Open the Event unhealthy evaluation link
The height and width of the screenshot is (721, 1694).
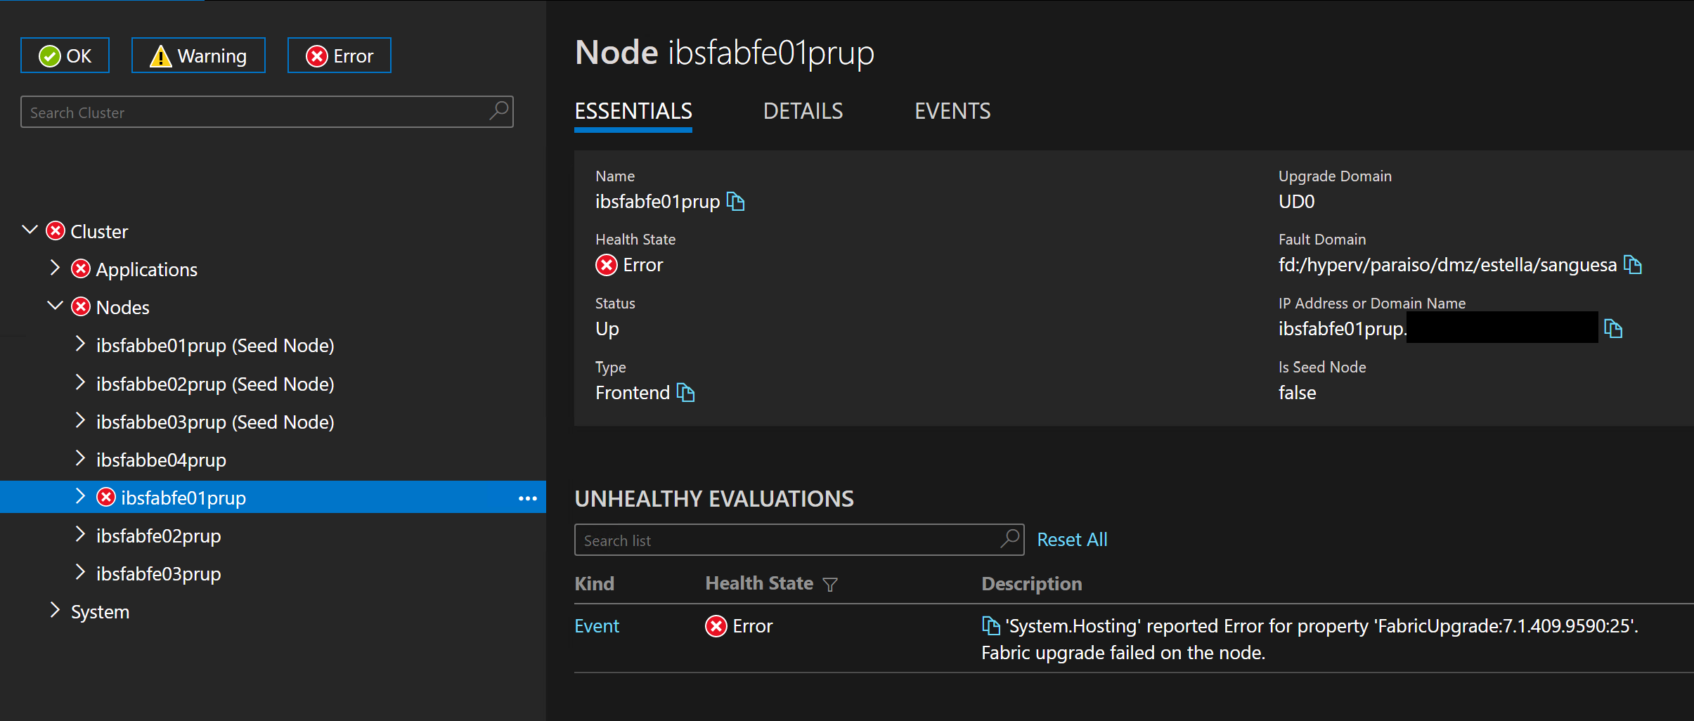point(596,625)
